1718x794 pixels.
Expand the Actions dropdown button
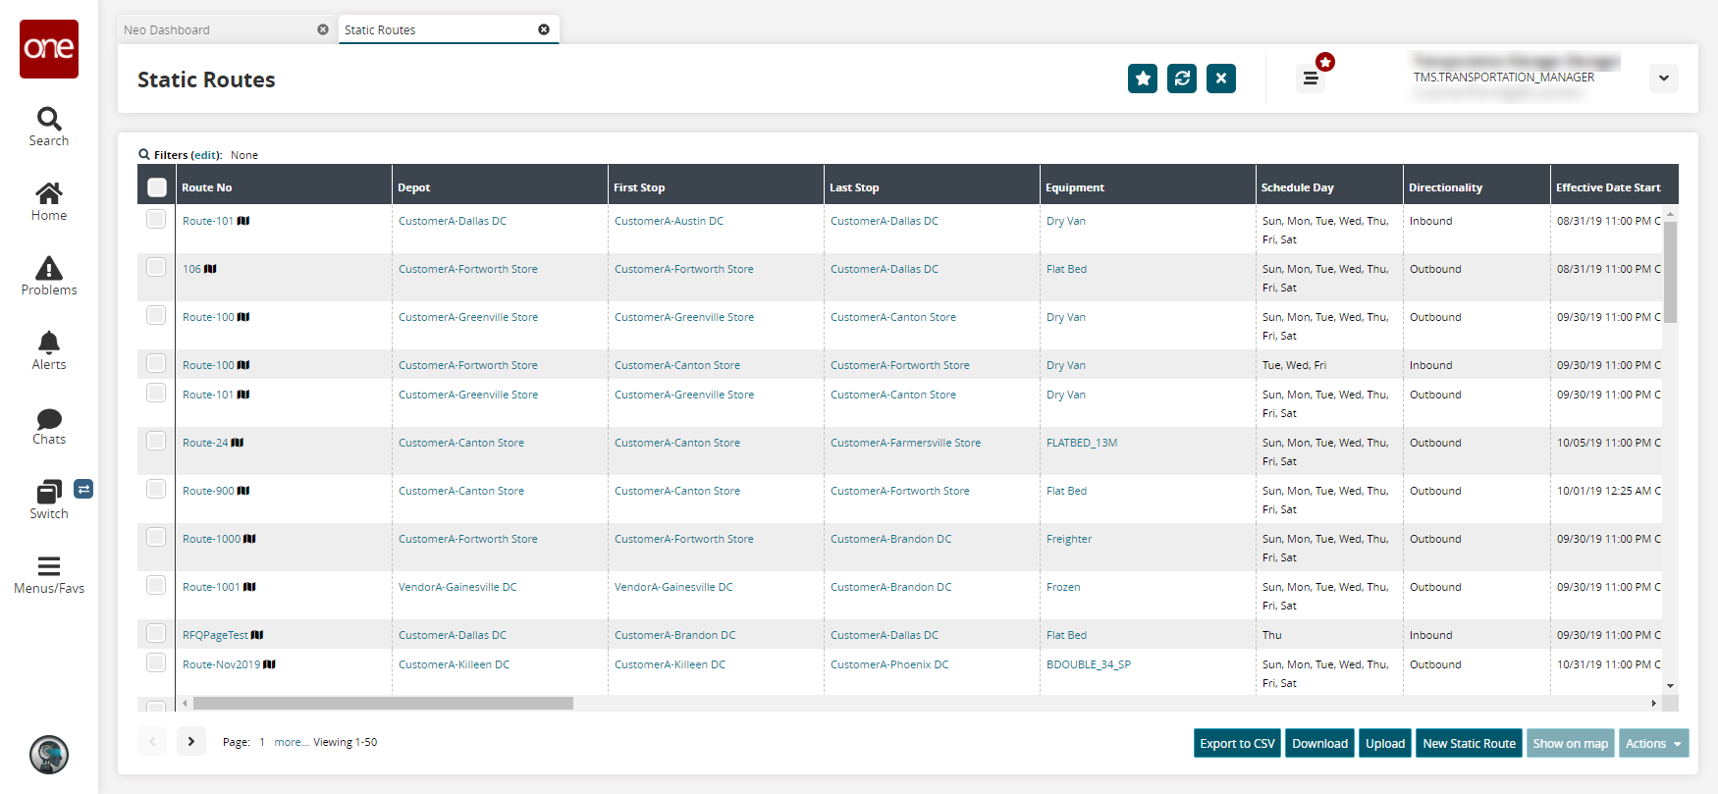click(x=1653, y=744)
